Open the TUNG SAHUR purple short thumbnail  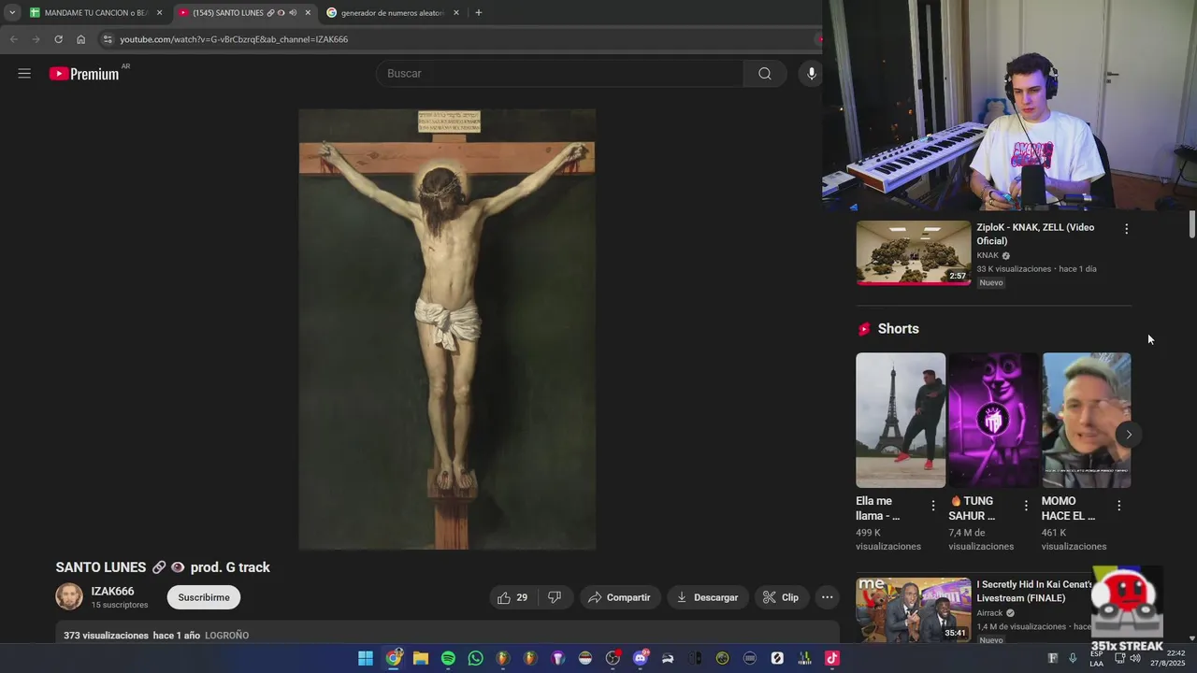point(993,420)
